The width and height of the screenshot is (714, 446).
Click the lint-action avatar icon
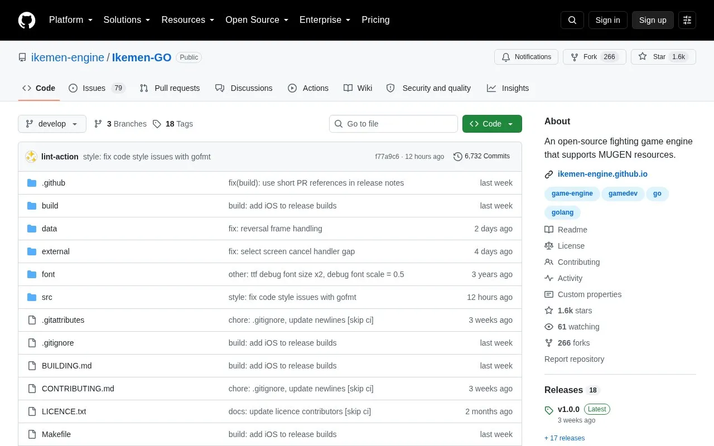tap(31, 157)
